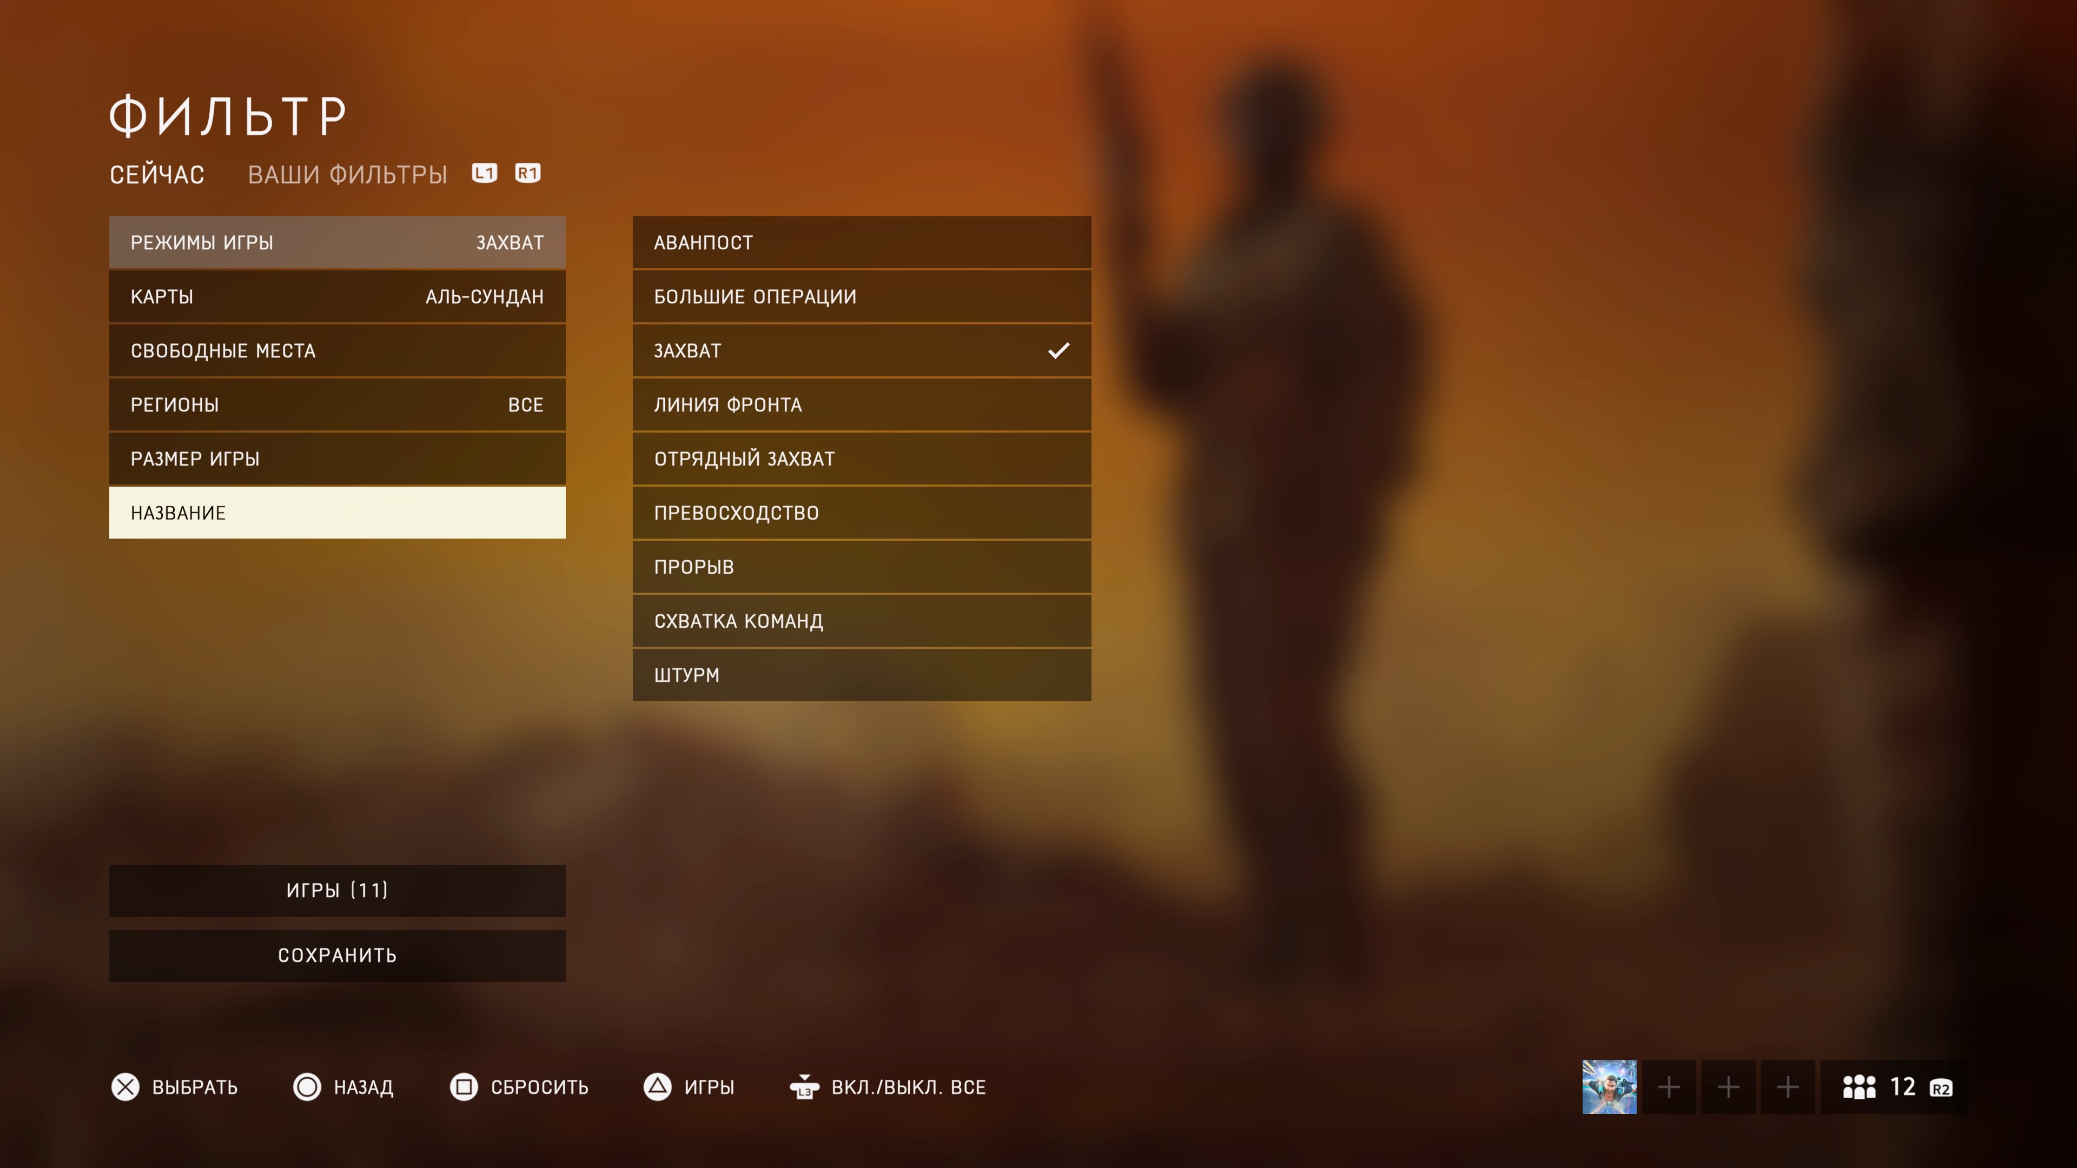Toggle the Прорыв game mode
The height and width of the screenshot is (1168, 2077).
click(862, 567)
